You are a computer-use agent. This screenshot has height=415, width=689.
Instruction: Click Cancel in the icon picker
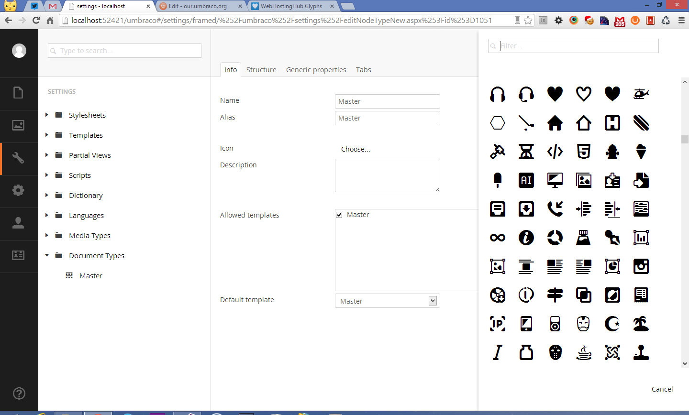662,389
